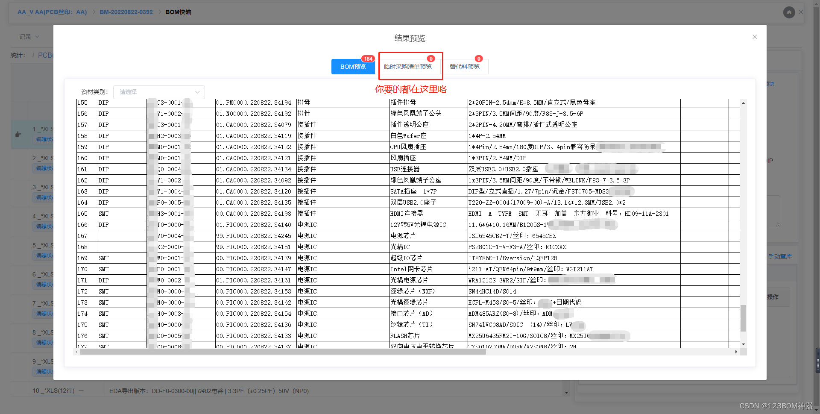Click the 插件透明公座 cell

[428, 125]
